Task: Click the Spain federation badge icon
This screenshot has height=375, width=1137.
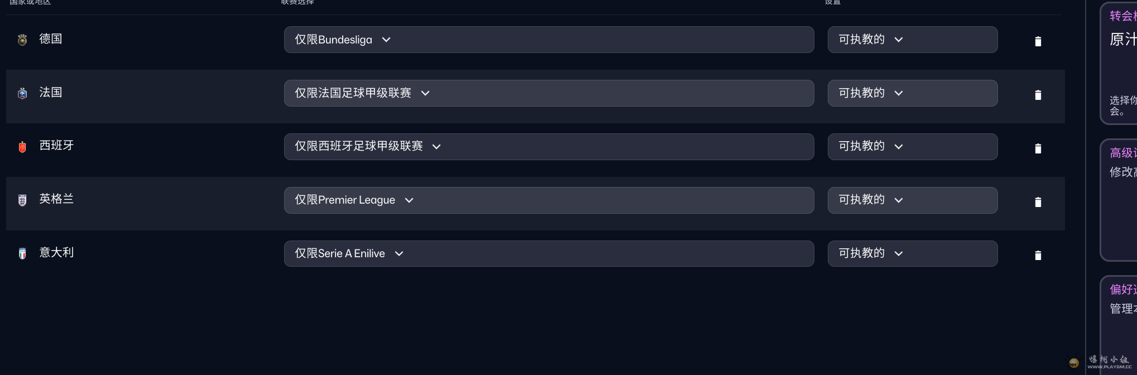Action: (x=22, y=147)
